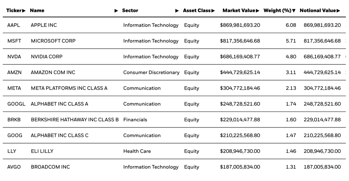Select the BROADCOM INC row name
The width and height of the screenshot is (349, 181).
pyautogui.click(x=50, y=167)
